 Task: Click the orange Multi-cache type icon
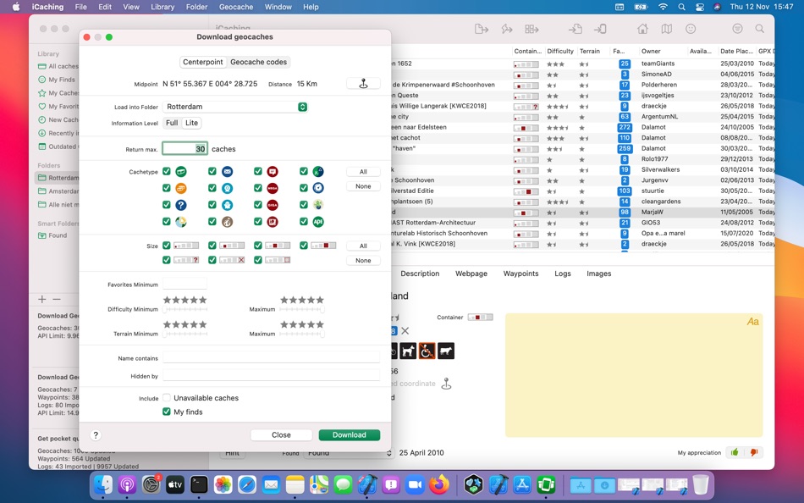pos(182,188)
